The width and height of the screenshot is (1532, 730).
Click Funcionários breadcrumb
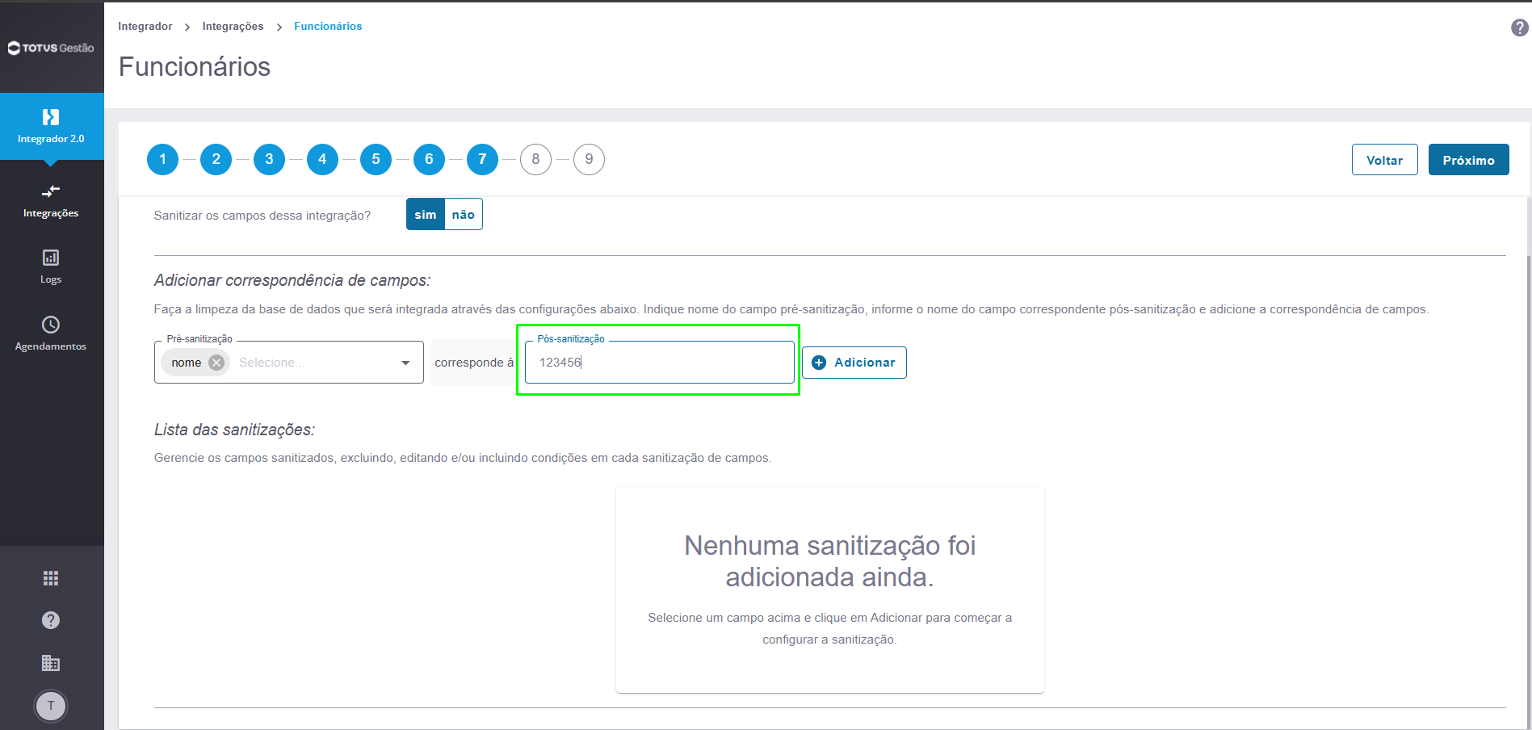click(328, 27)
